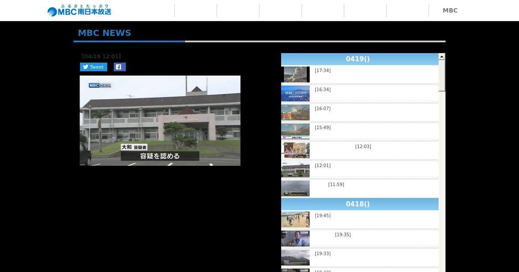This screenshot has width=519, height=272.
Task: Select the [15:49] news entry text
Action: tap(323, 127)
